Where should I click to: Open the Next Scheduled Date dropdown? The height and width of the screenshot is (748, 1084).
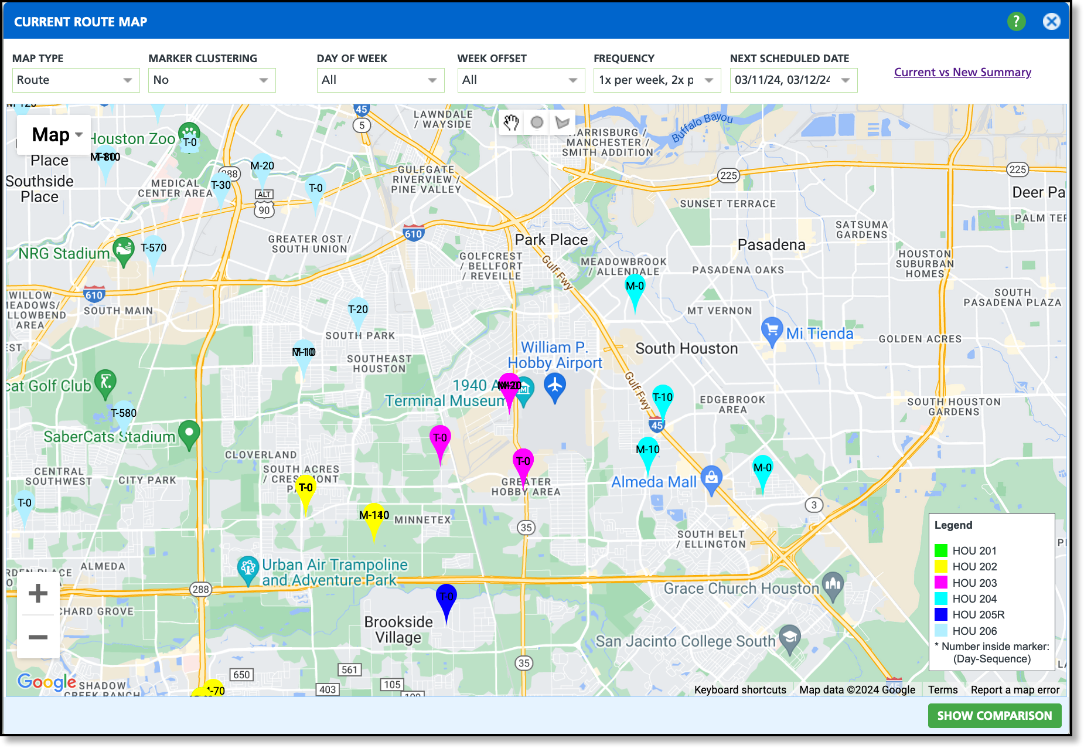[x=793, y=80]
